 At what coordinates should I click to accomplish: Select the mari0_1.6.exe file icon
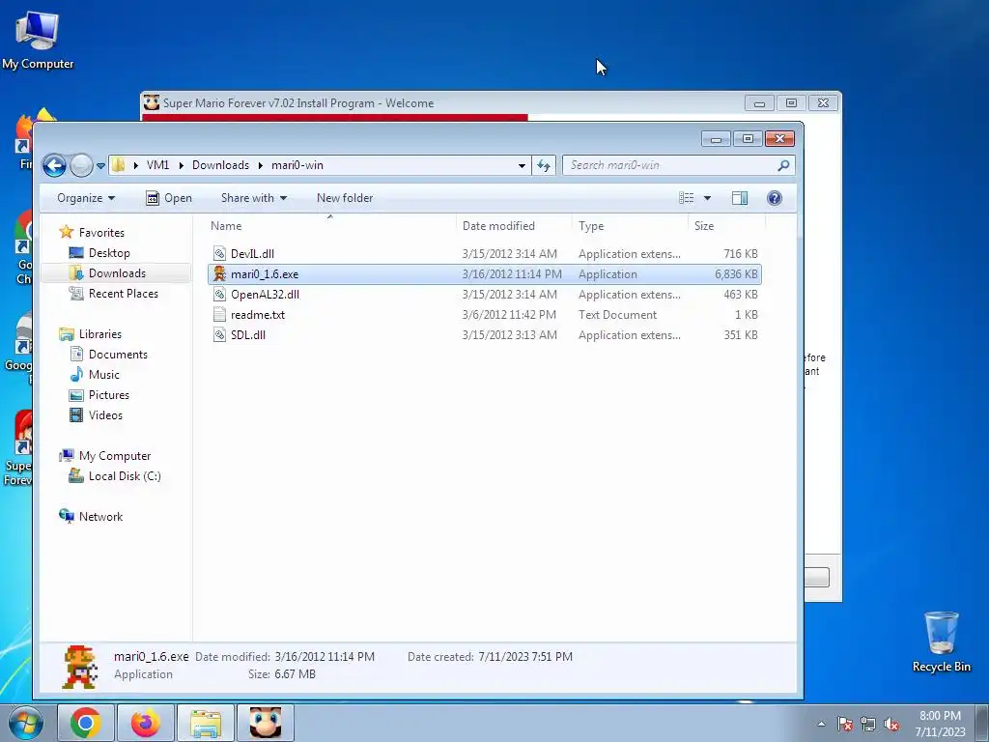(219, 273)
